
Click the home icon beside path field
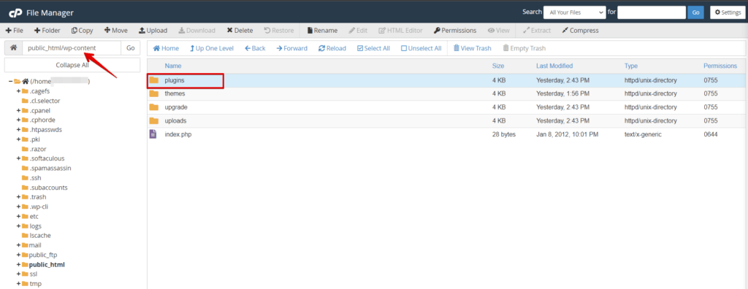(13, 48)
